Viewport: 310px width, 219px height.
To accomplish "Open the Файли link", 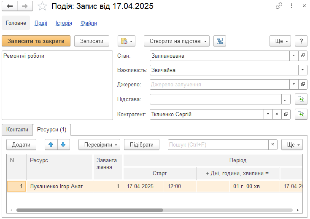I will (x=89, y=23).
